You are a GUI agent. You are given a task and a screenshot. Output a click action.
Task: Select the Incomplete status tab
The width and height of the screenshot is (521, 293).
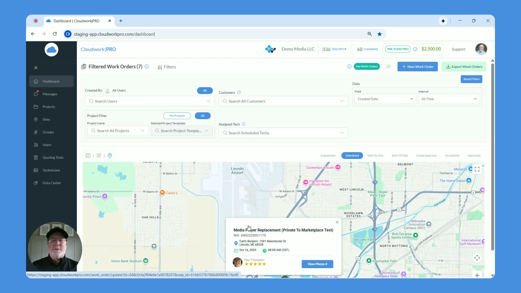coord(452,156)
